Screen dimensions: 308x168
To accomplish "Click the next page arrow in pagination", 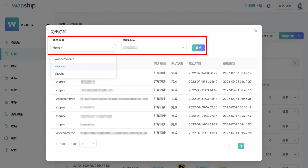I will [249, 146].
